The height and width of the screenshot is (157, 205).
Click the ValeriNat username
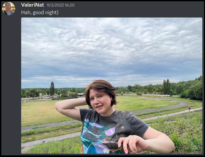32,5
